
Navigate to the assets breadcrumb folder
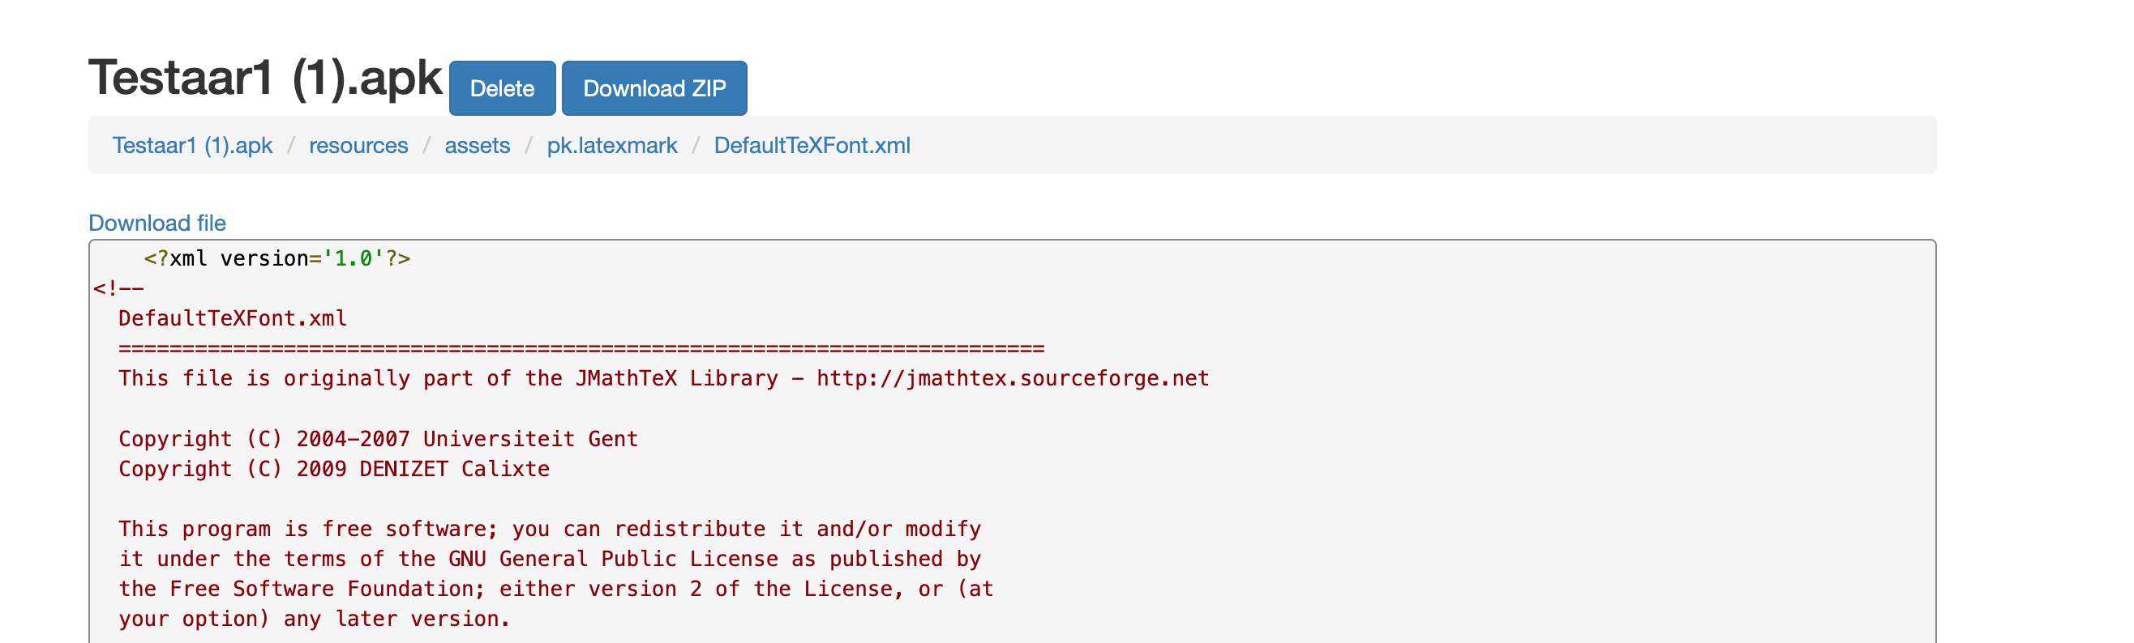coord(478,146)
